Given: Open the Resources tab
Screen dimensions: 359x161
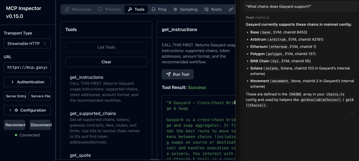Looking at the screenshot, I should click(x=78, y=9).
